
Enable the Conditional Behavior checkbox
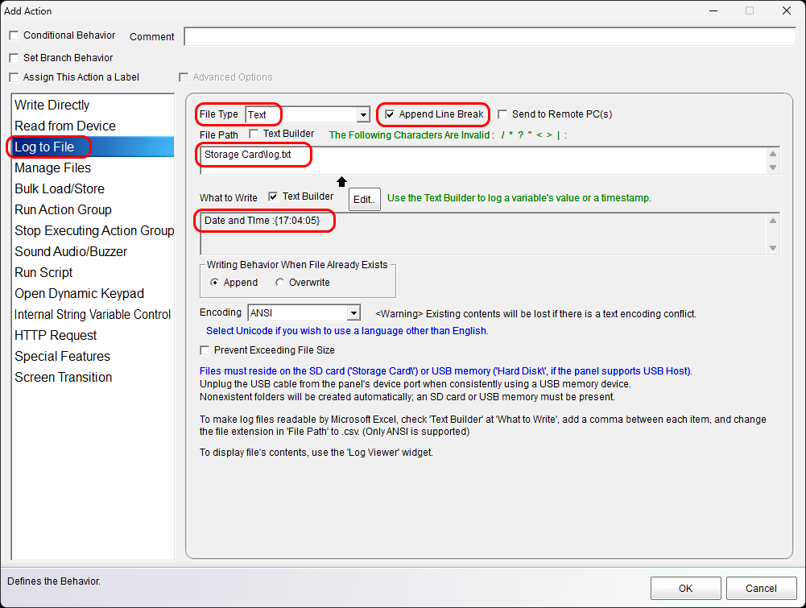pos(14,36)
